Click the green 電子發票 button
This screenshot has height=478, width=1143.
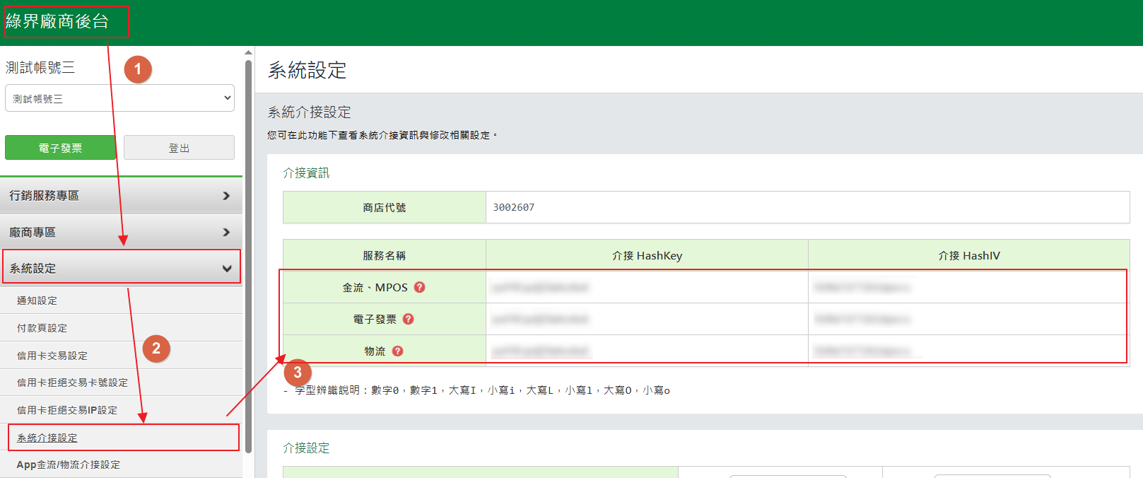coord(60,148)
